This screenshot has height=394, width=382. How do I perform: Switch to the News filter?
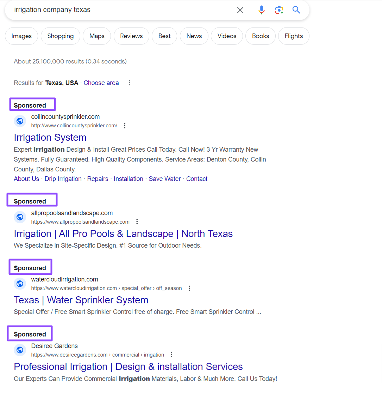click(x=194, y=36)
